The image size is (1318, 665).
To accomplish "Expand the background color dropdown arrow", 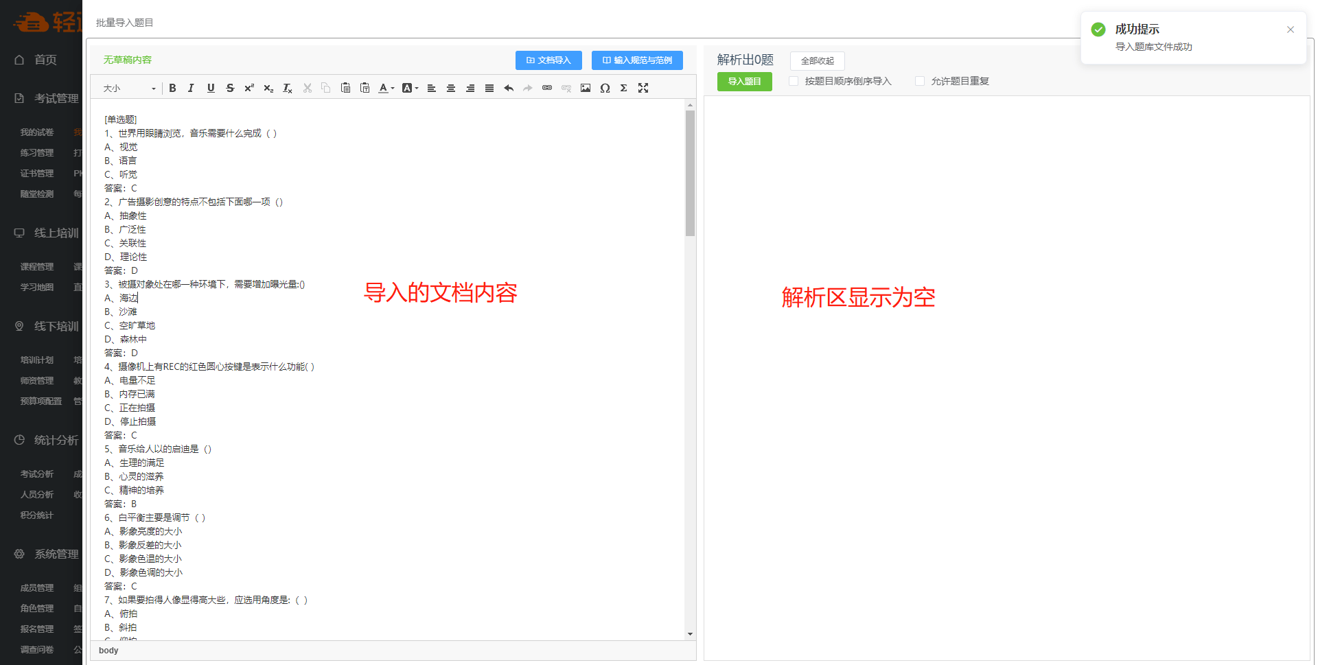I will click(417, 88).
